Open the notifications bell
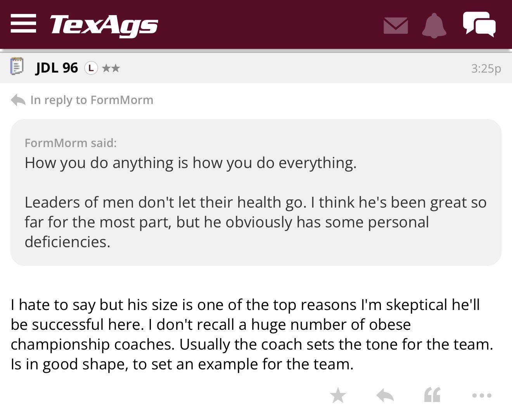 pyautogui.click(x=434, y=26)
